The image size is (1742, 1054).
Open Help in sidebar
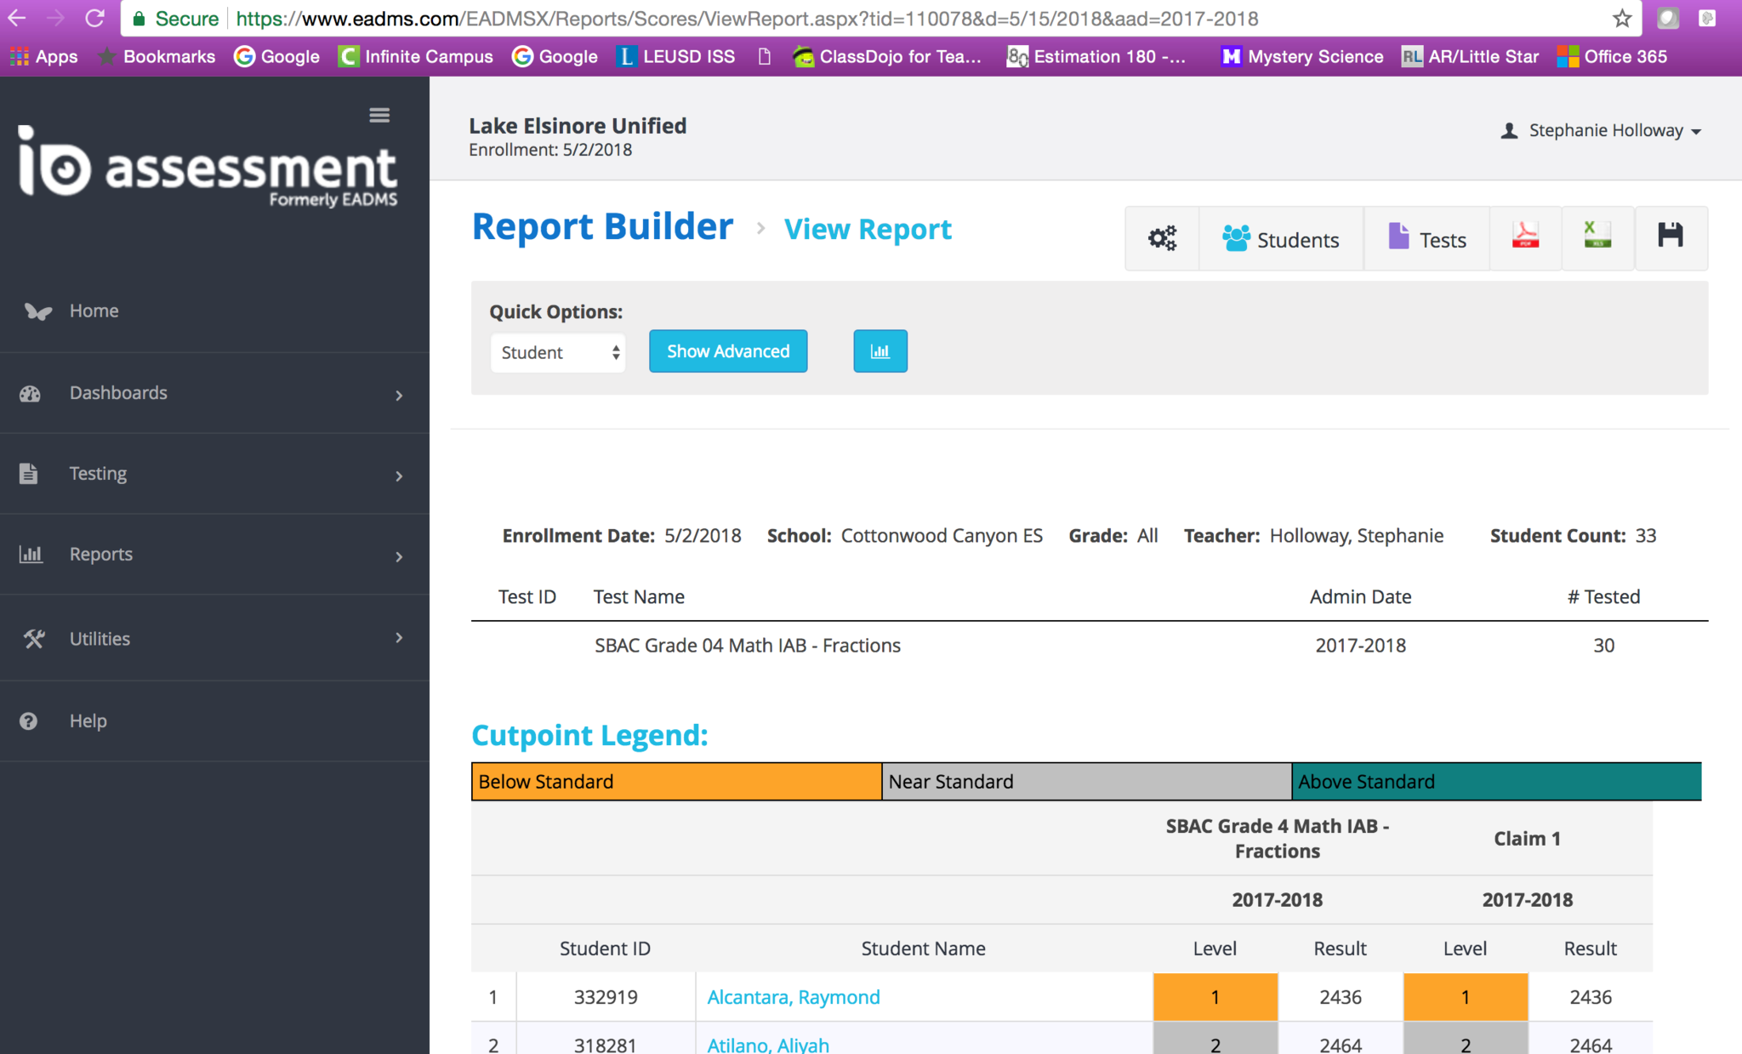pos(88,721)
